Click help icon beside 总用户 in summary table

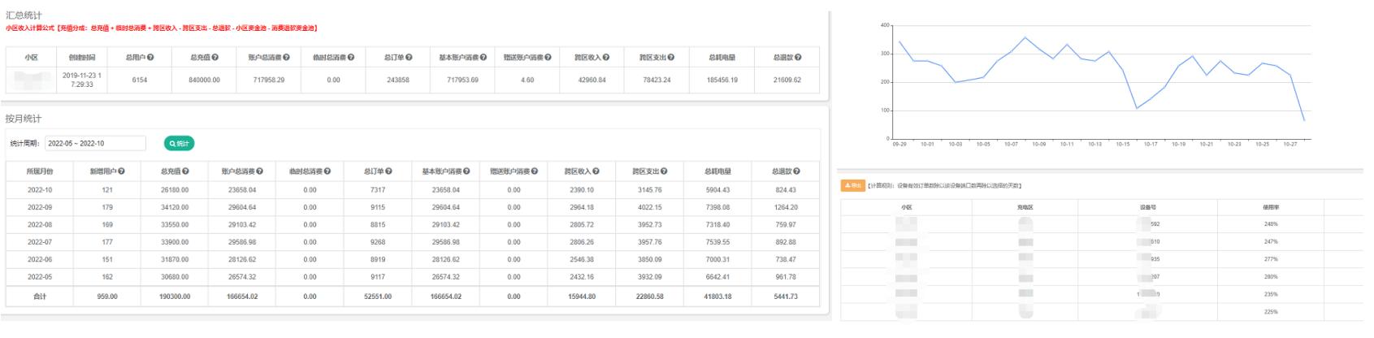[151, 58]
